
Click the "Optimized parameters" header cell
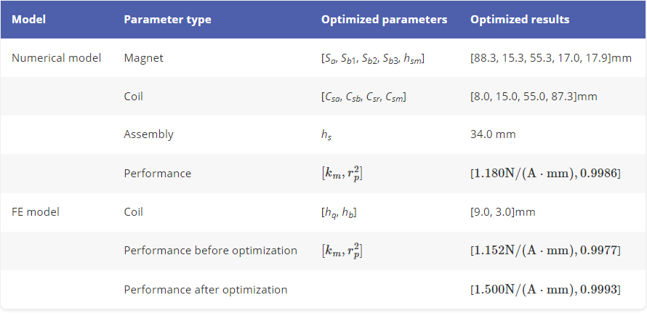(x=384, y=20)
